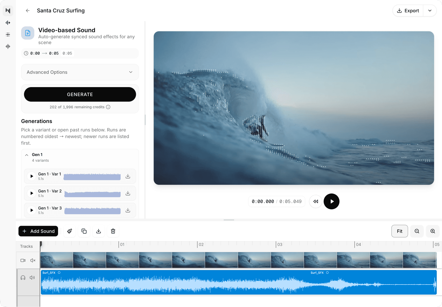The image size is (442, 307).
Task: Click the 03 second ruler mark
Action: (280, 244)
